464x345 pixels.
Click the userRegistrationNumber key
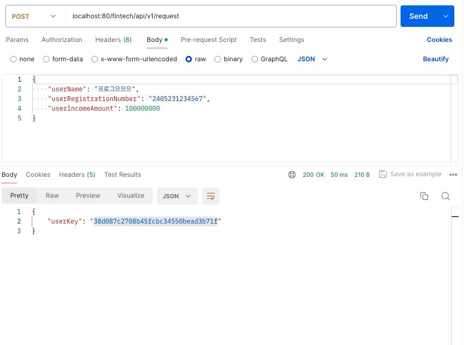[x=94, y=99]
